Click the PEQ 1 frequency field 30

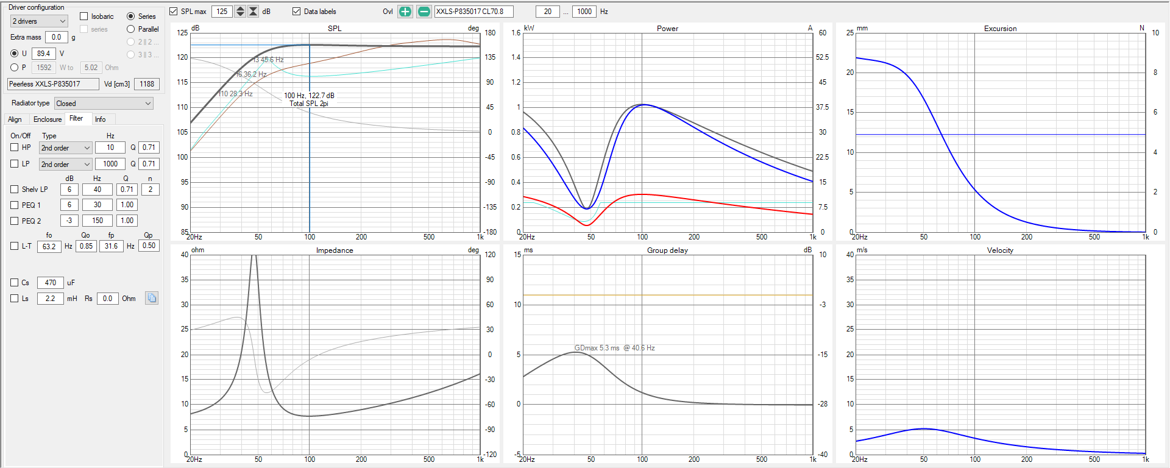97,205
